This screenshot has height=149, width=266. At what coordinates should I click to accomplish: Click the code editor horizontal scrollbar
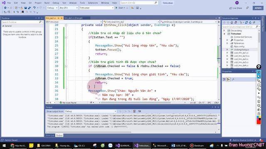pyautogui.click(x=136, y=103)
